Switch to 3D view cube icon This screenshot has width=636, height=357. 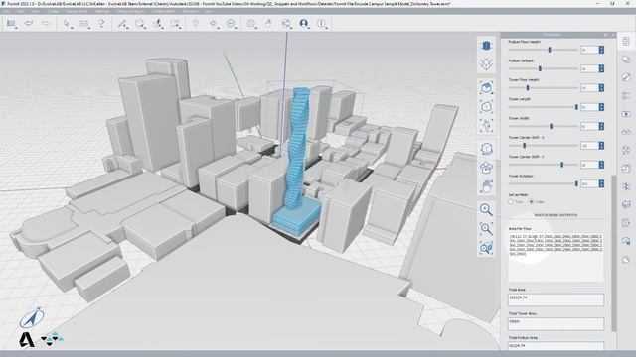click(x=486, y=46)
